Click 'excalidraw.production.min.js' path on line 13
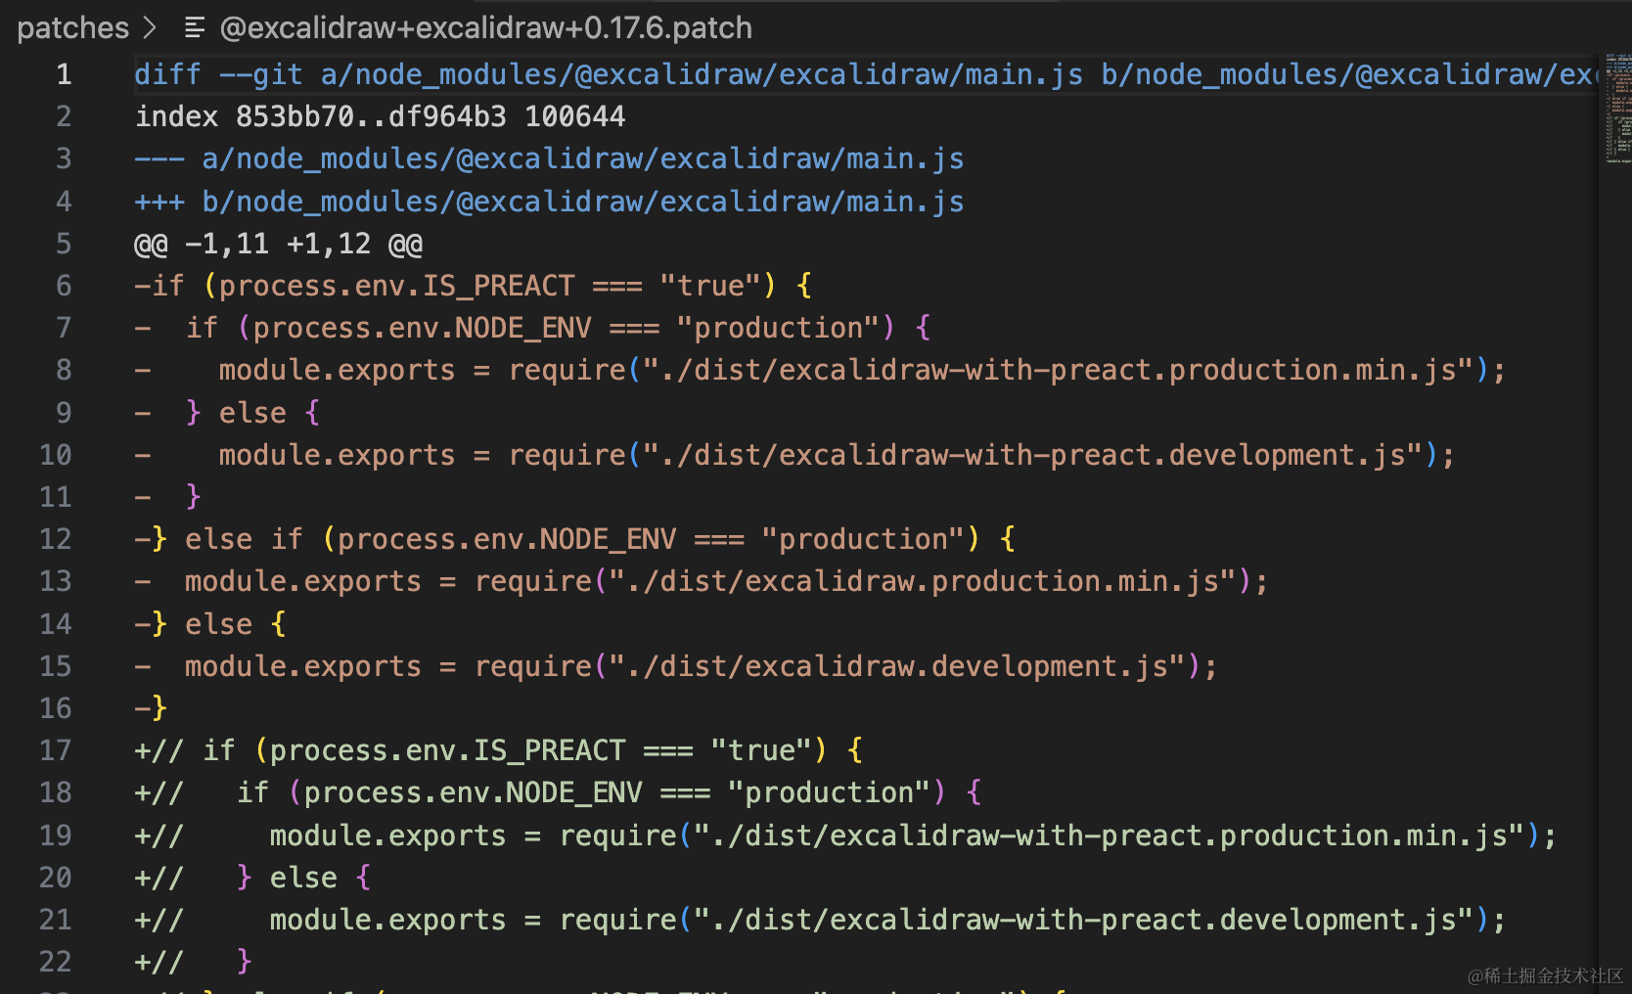The height and width of the screenshot is (994, 1632). point(981,581)
